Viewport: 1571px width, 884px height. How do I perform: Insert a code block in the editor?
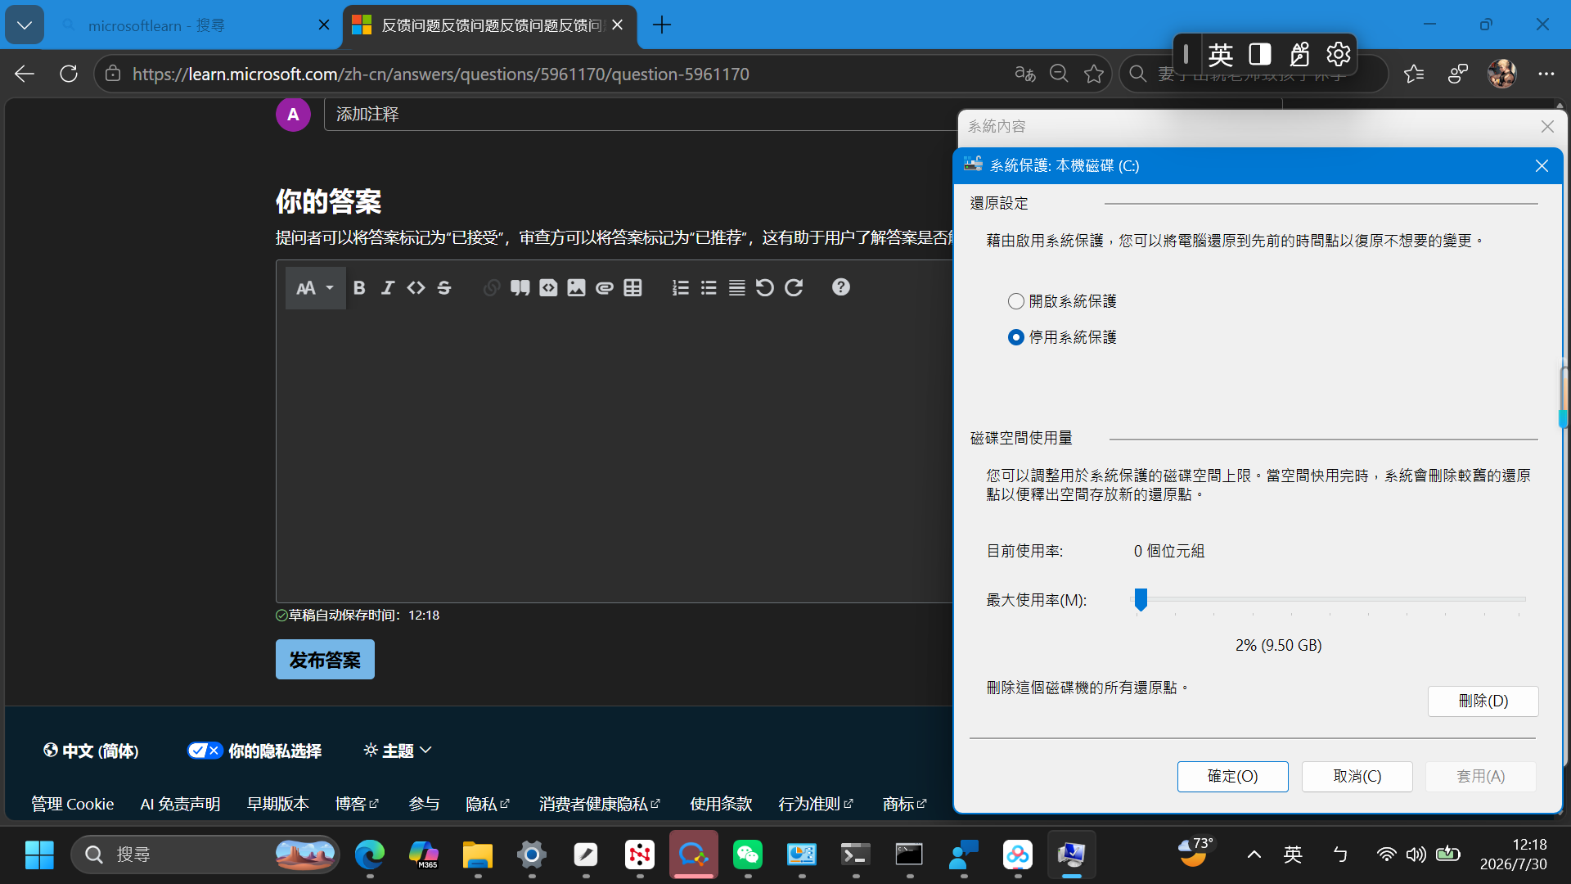[548, 288]
